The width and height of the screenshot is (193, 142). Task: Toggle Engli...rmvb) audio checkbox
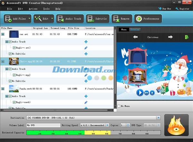coord(14,102)
